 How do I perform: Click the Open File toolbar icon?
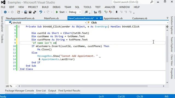coord(25,12)
